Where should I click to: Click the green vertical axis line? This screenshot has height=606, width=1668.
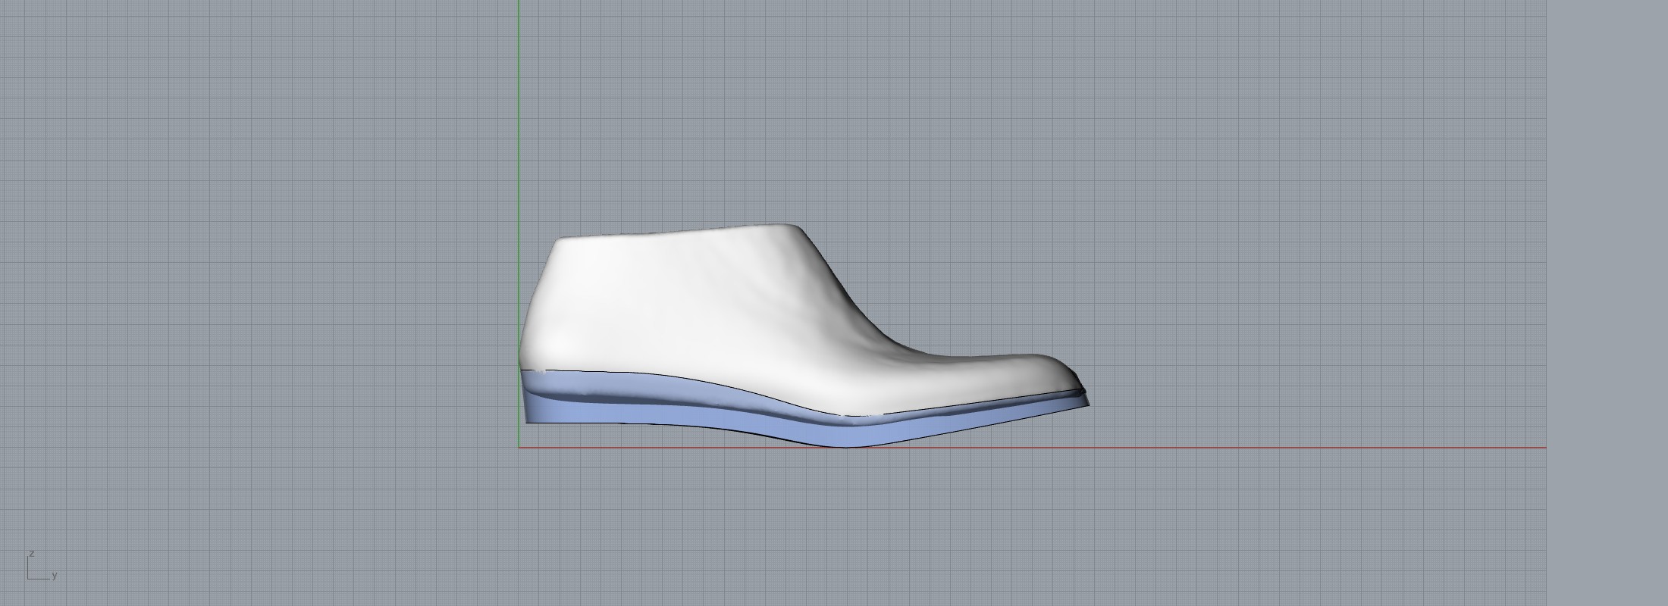click(519, 114)
